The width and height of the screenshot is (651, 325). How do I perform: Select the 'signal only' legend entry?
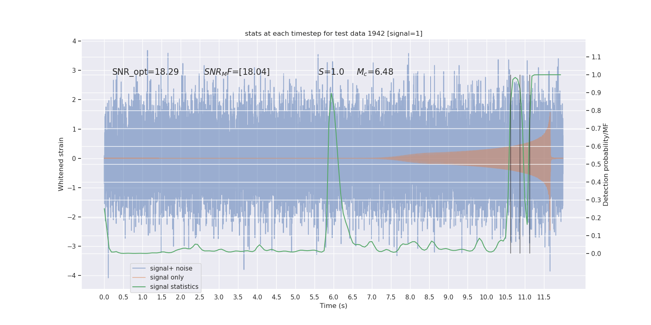click(x=167, y=277)
